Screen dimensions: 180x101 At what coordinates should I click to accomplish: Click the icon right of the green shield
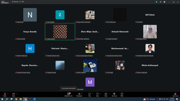coord(161,2)
